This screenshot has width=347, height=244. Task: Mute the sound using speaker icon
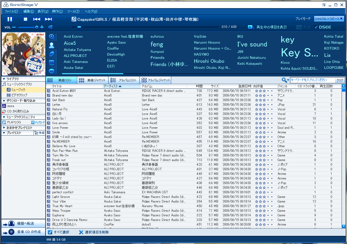click(50, 27)
